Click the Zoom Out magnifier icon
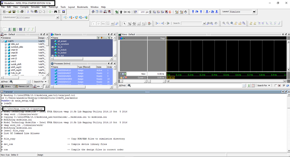The width and height of the screenshot is (290, 157). [228, 23]
